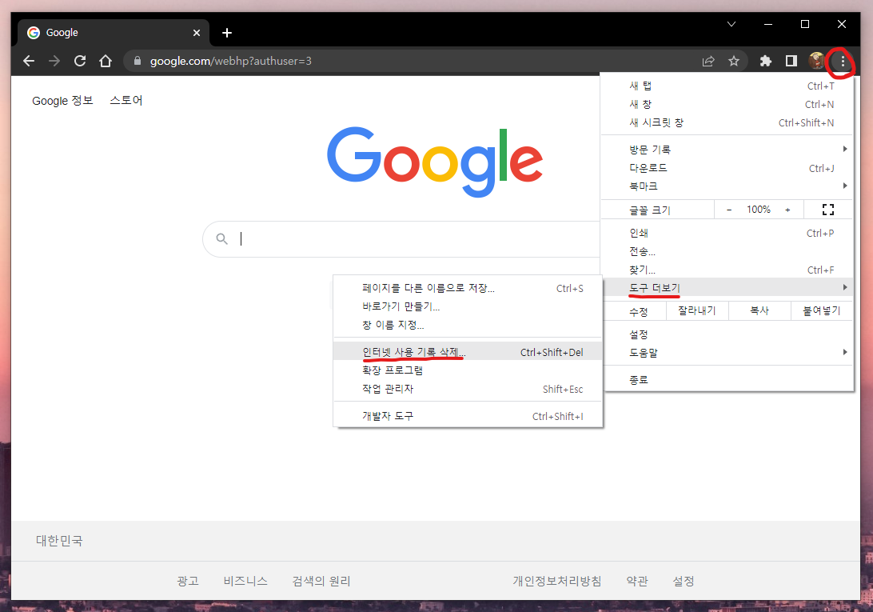Choose 페이지를 다른 이름으로 저장...
Image resolution: width=873 pixels, height=612 pixels.
(x=468, y=288)
